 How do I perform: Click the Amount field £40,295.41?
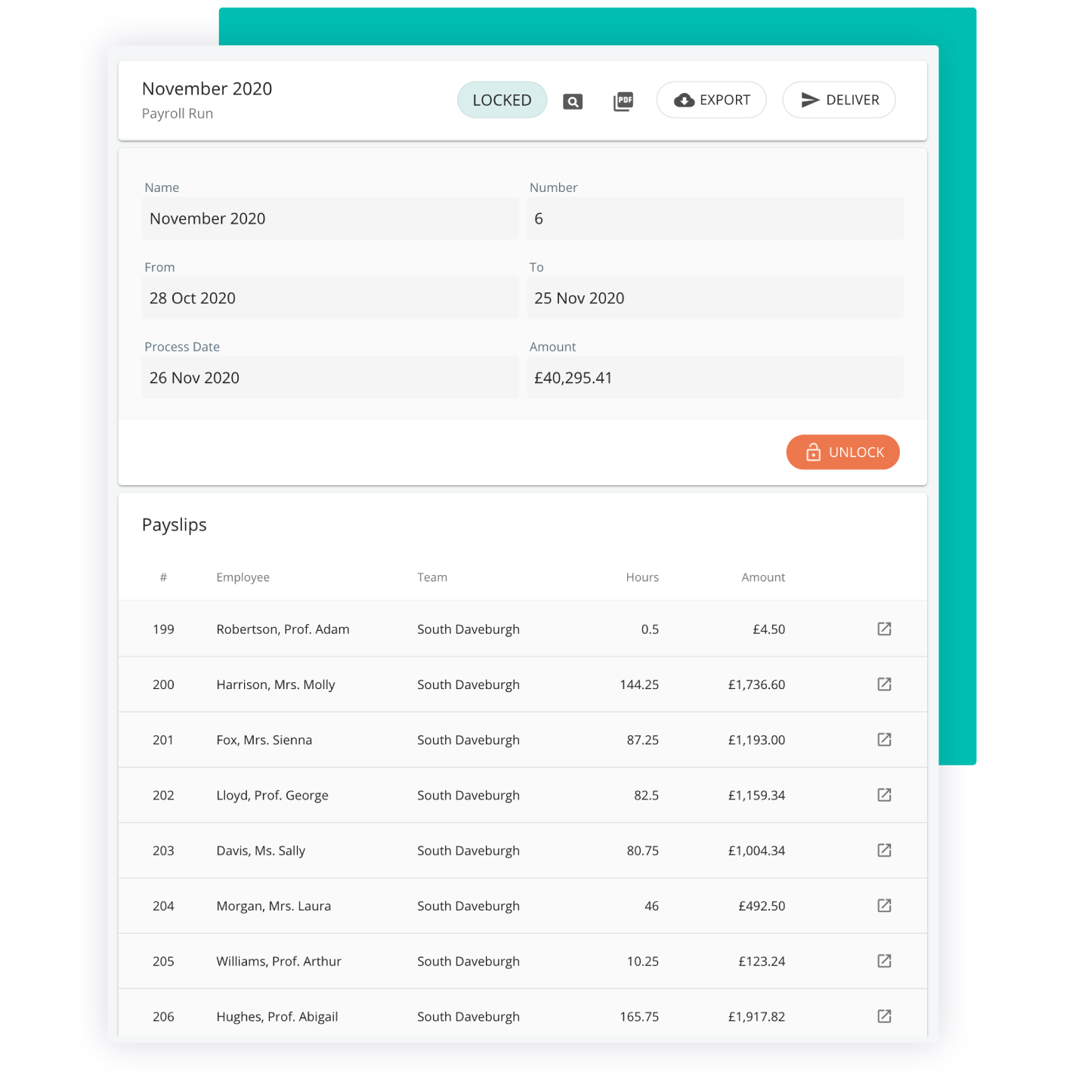pos(716,378)
